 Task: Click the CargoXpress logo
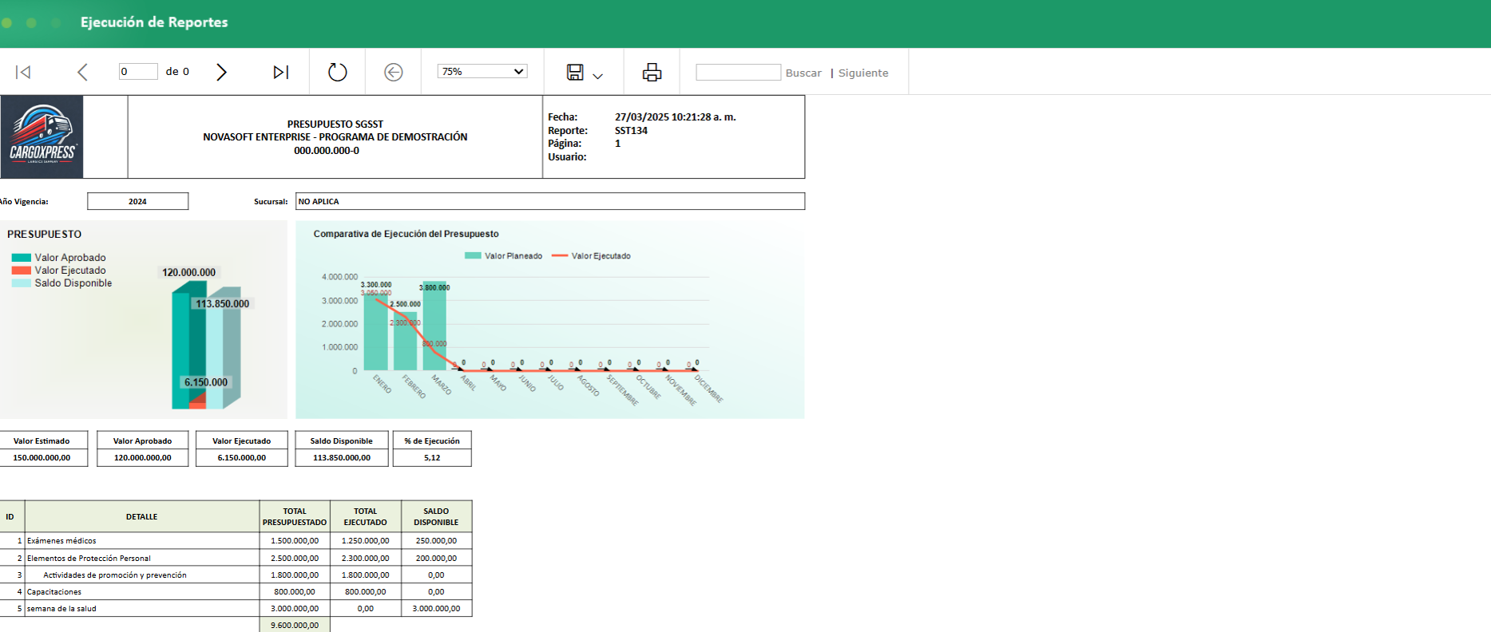(42, 136)
